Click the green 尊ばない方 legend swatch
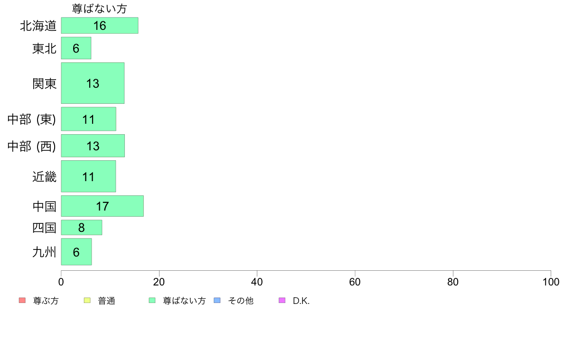 coord(152,300)
